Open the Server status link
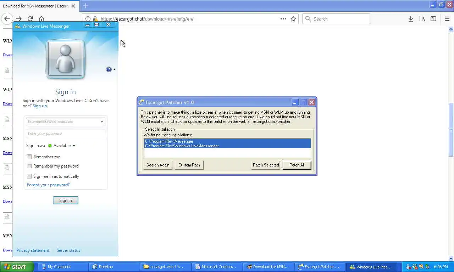Image resolution: width=454 pixels, height=272 pixels. (x=68, y=250)
